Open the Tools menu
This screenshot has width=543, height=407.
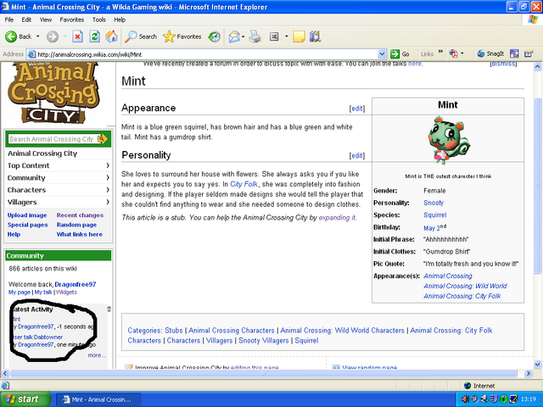[98, 20]
